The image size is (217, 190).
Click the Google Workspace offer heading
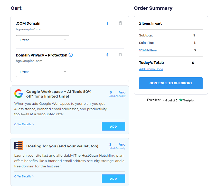(59, 94)
